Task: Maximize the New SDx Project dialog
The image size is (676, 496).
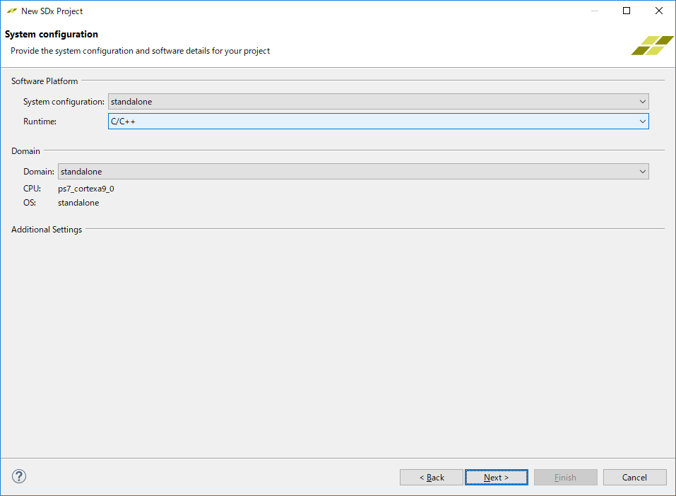Action: coord(626,11)
